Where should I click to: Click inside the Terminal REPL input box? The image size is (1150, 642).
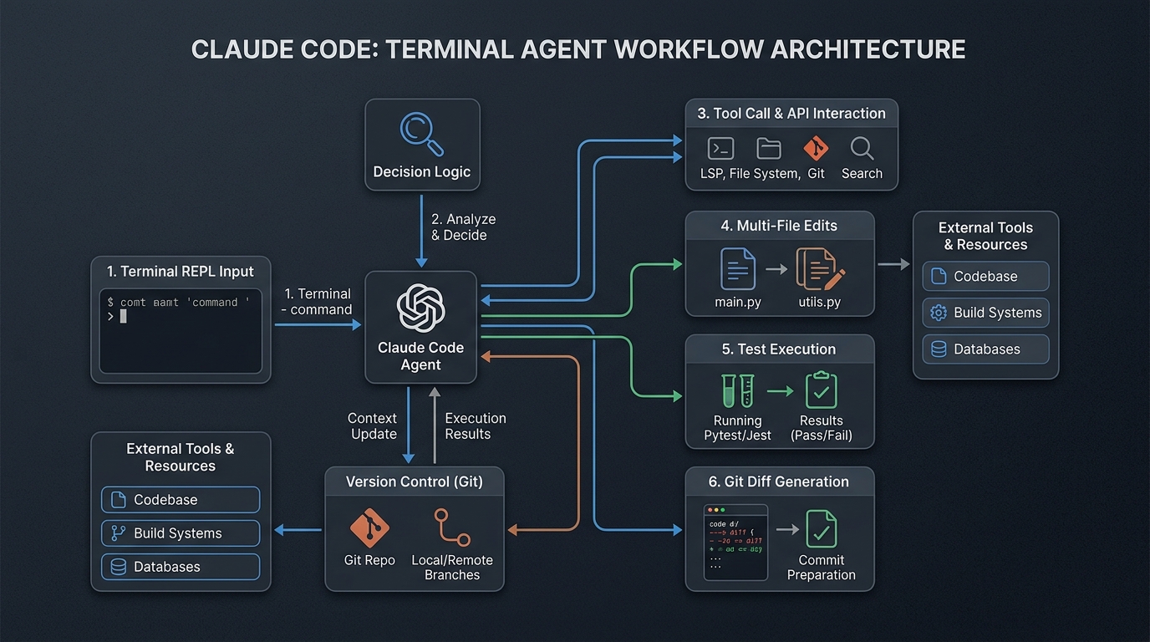[x=181, y=330]
